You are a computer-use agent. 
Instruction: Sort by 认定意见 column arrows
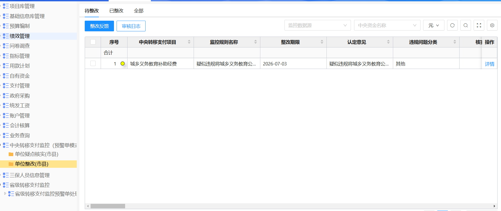tap(388, 42)
